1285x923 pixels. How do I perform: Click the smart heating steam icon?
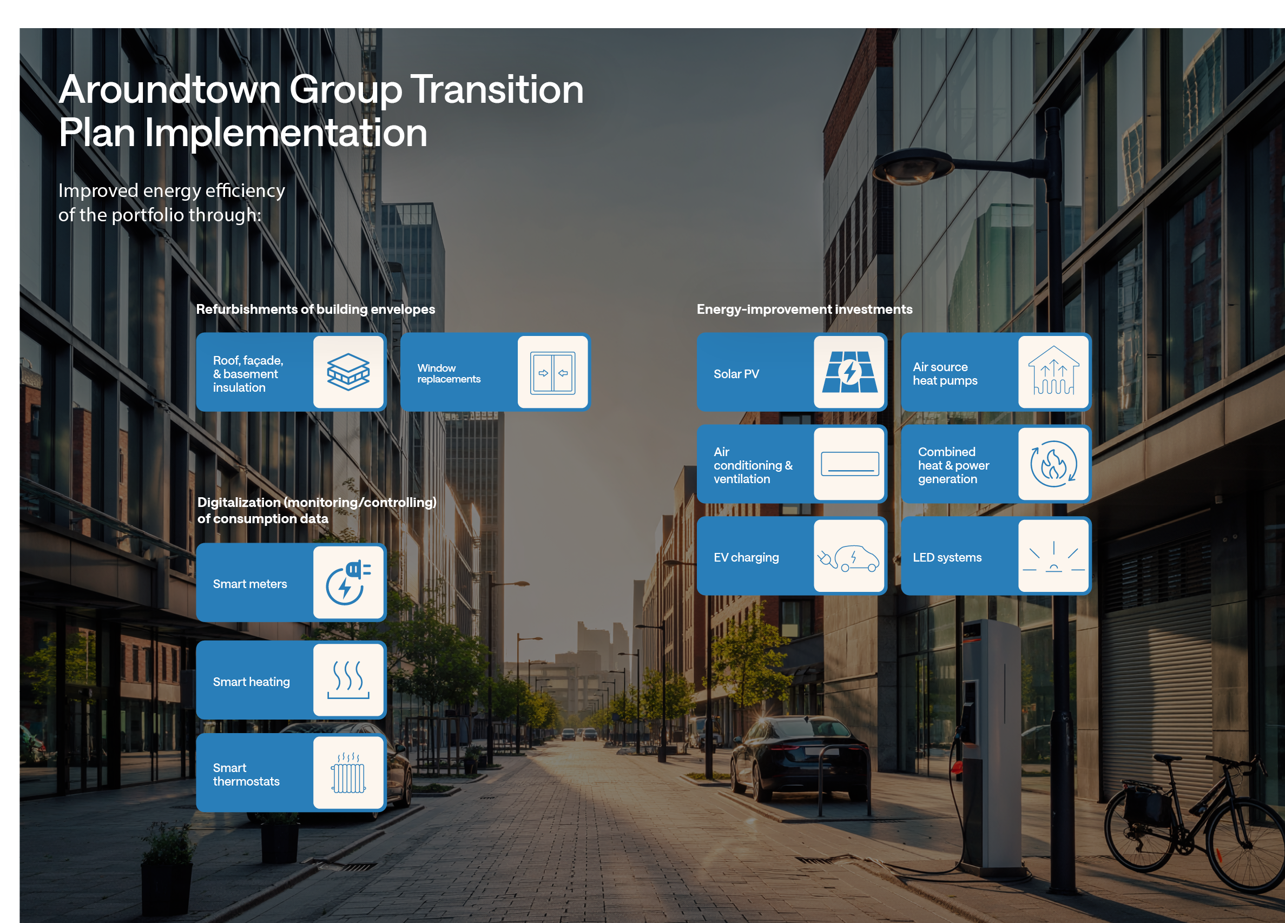tap(348, 680)
